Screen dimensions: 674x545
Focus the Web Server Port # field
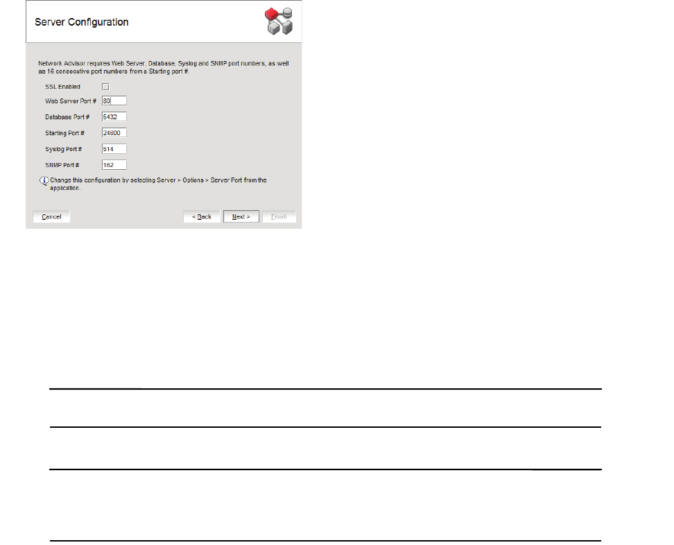(114, 101)
